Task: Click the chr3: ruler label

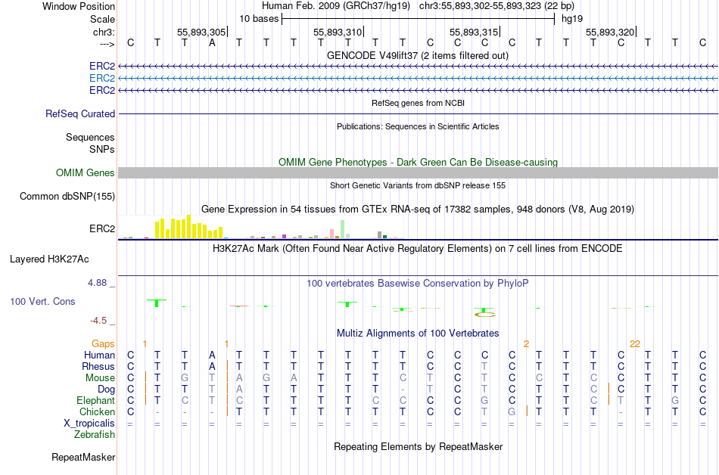Action: pyautogui.click(x=104, y=32)
